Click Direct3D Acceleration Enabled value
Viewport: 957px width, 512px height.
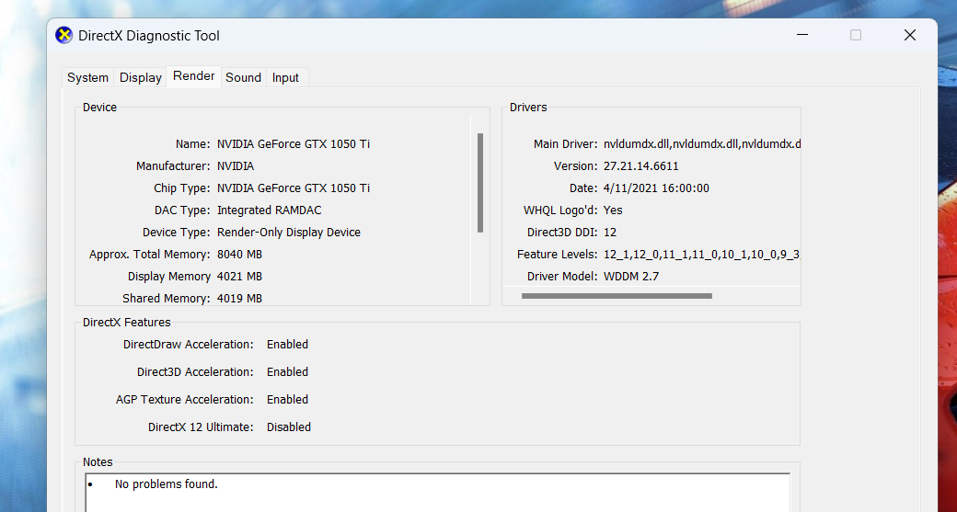(x=287, y=371)
